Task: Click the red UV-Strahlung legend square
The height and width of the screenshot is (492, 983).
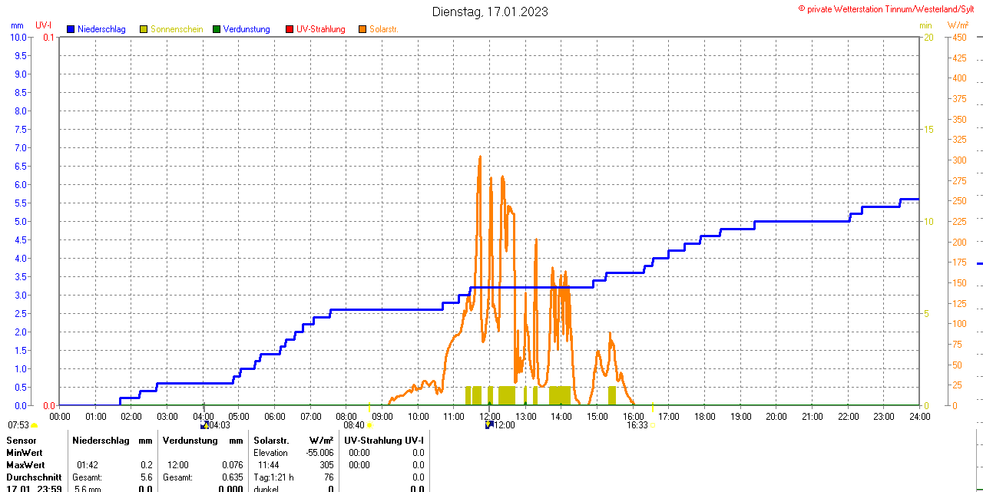Action: coord(290,29)
